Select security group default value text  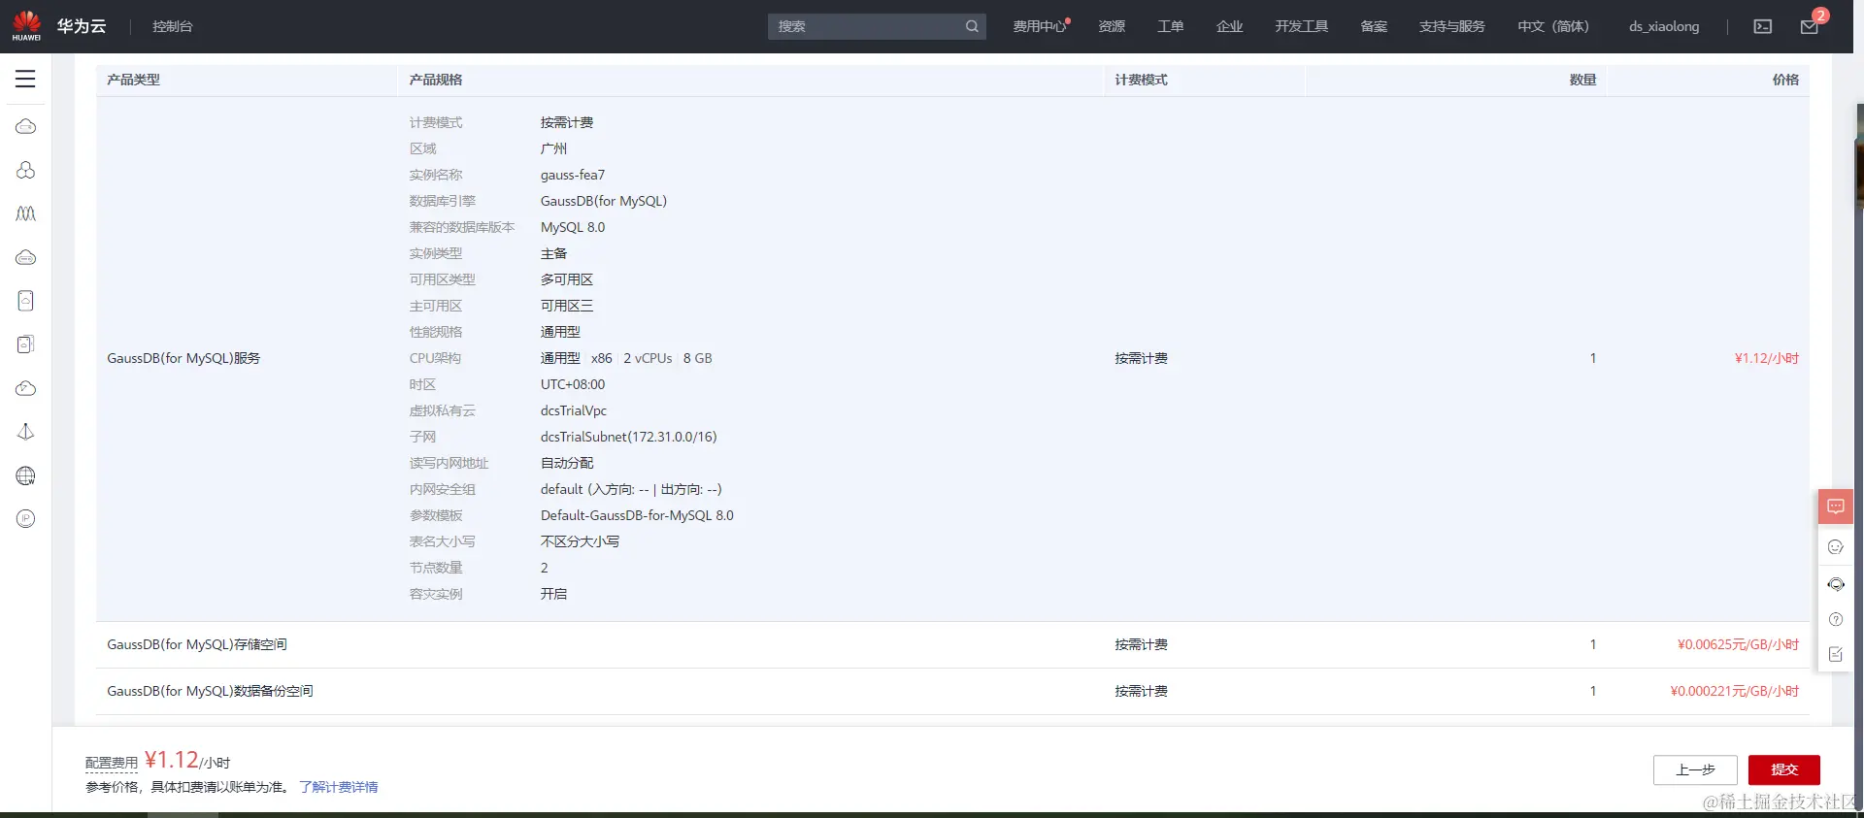click(631, 489)
